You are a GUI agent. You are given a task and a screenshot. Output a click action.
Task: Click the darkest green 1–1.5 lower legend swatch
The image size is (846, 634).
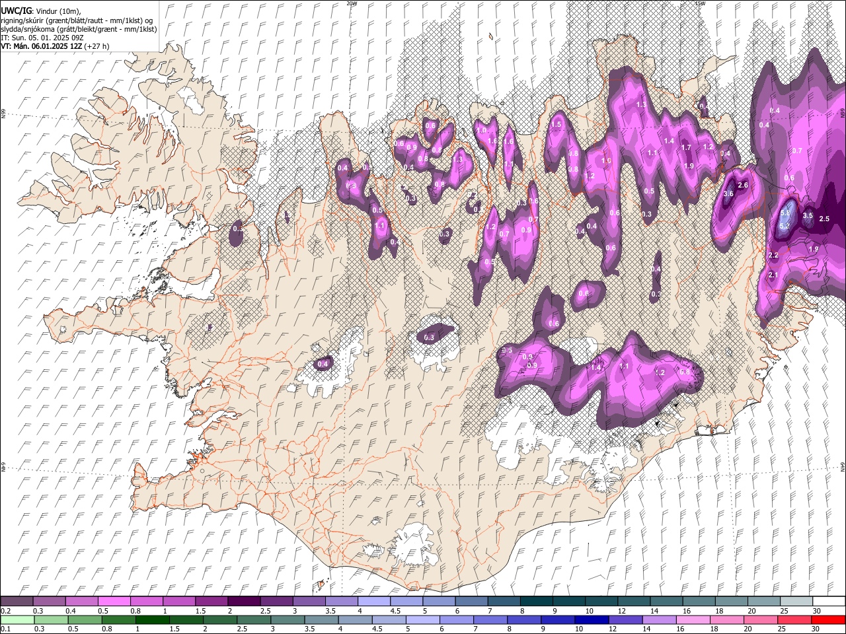pyautogui.click(x=152, y=620)
